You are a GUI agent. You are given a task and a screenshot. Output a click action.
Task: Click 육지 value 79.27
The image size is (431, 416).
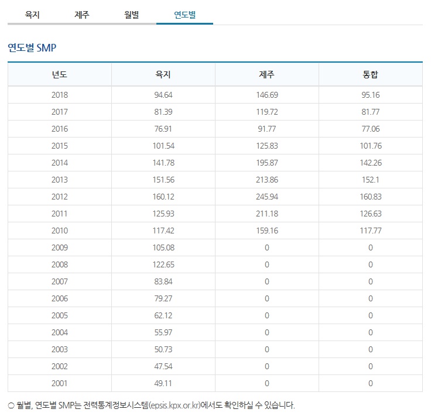coord(163,299)
